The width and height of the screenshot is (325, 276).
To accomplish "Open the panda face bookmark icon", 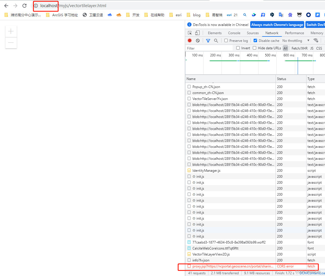I will pos(299,15).
